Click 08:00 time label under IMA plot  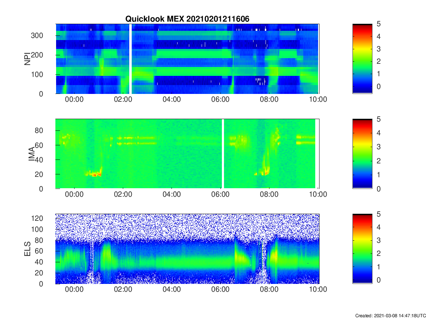269,195
